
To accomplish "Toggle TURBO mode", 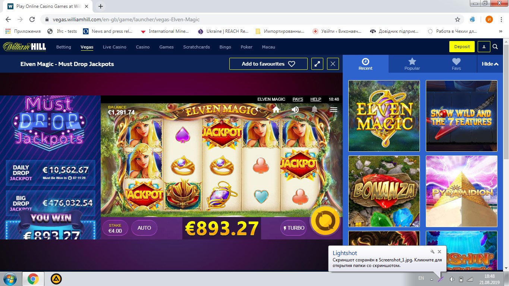I will 293,228.
